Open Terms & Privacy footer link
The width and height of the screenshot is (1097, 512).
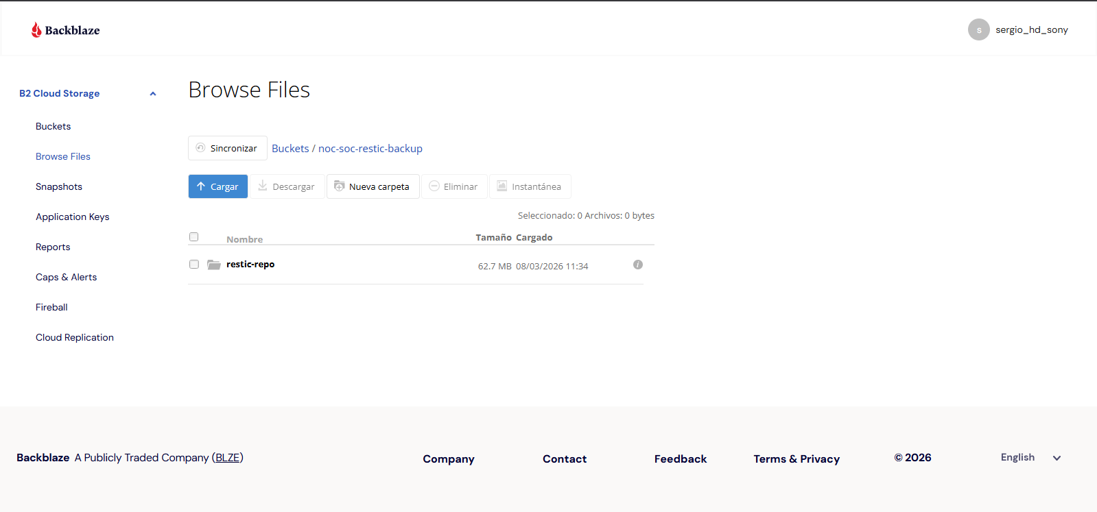point(797,459)
